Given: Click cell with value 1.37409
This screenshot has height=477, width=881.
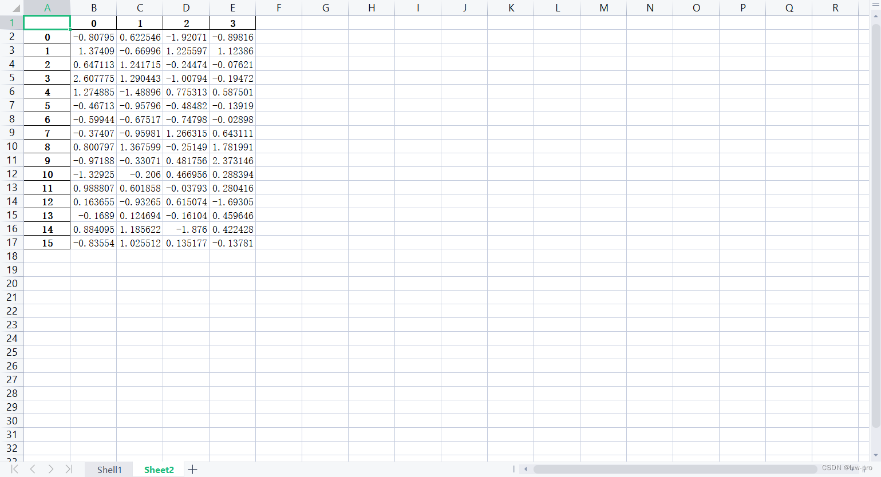Looking at the screenshot, I should coord(94,50).
